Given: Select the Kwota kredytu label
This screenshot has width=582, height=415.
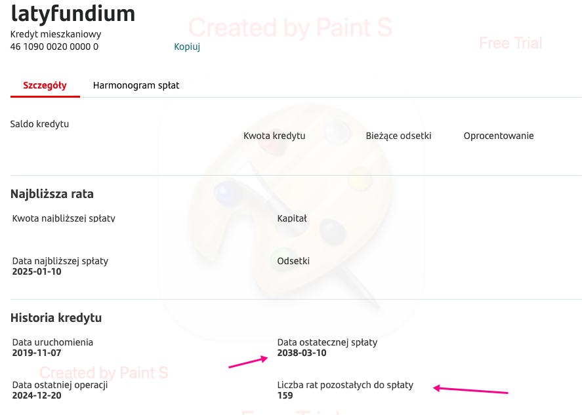Looking at the screenshot, I should coord(274,136).
